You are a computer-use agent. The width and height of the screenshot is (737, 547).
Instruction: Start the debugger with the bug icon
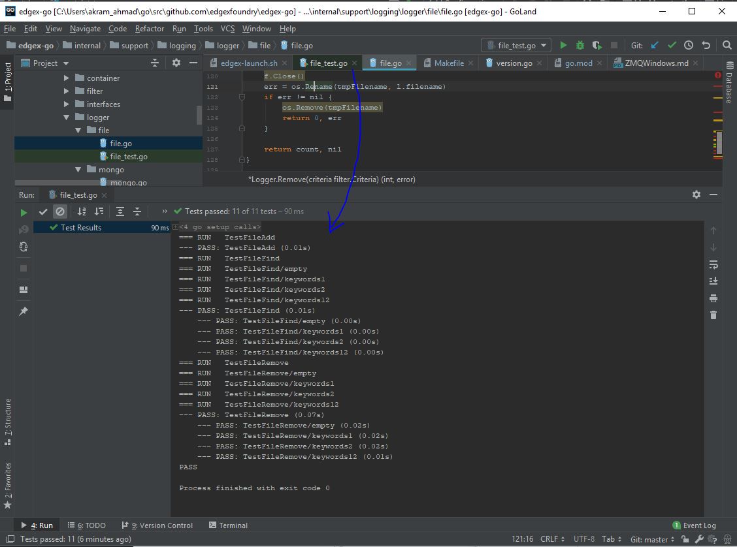580,44
